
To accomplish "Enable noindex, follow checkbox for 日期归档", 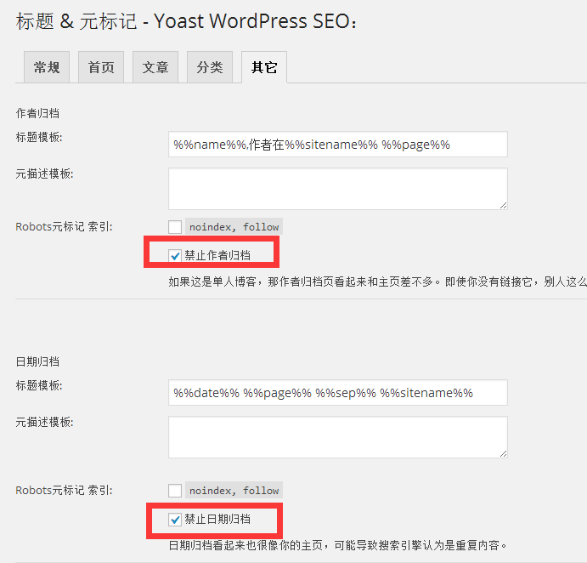I will click(x=175, y=491).
